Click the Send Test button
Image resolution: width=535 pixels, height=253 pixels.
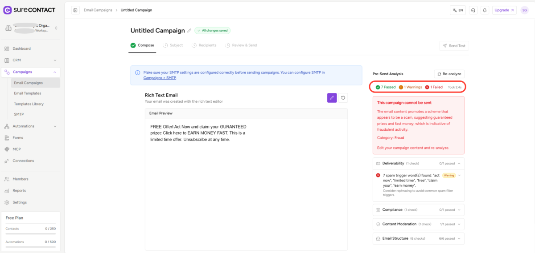point(454,46)
